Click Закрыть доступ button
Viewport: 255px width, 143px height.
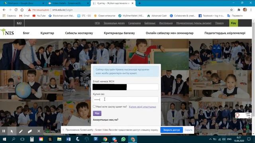click(x=172, y=130)
